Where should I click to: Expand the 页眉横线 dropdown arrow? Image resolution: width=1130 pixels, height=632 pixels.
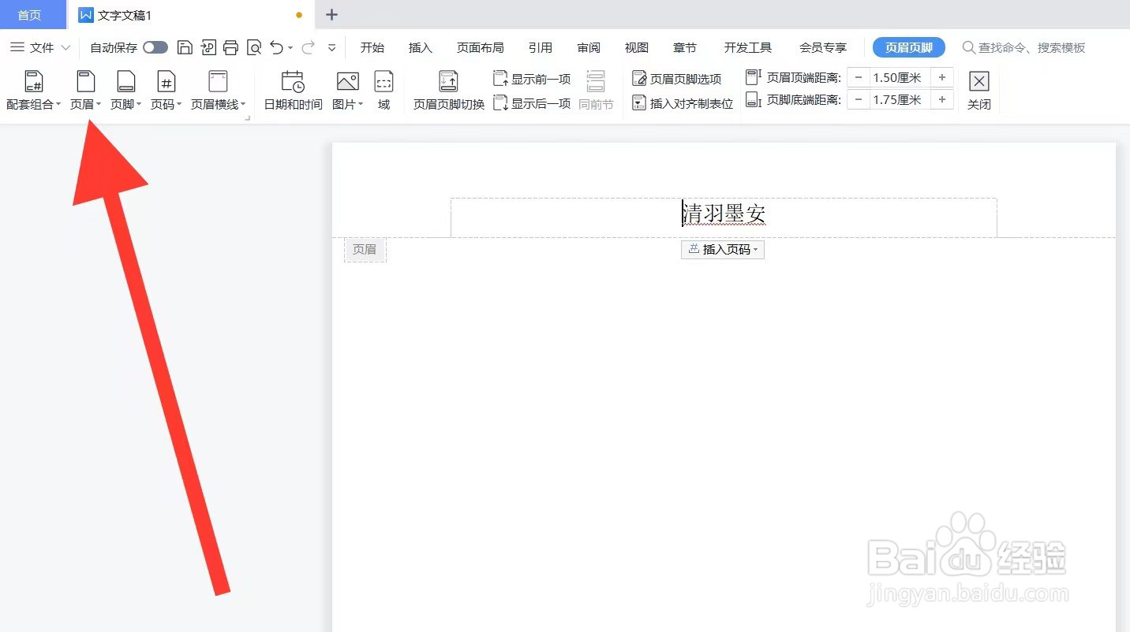click(243, 105)
